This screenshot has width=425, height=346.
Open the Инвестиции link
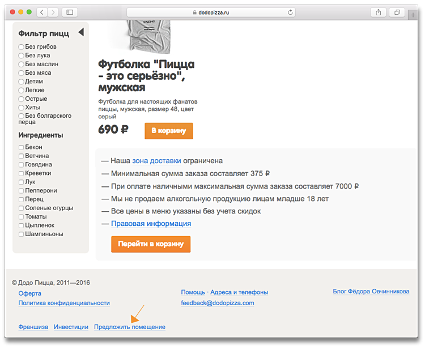click(x=71, y=327)
